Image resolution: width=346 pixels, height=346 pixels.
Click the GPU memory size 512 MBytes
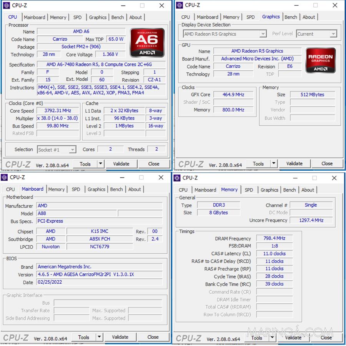click(x=312, y=95)
